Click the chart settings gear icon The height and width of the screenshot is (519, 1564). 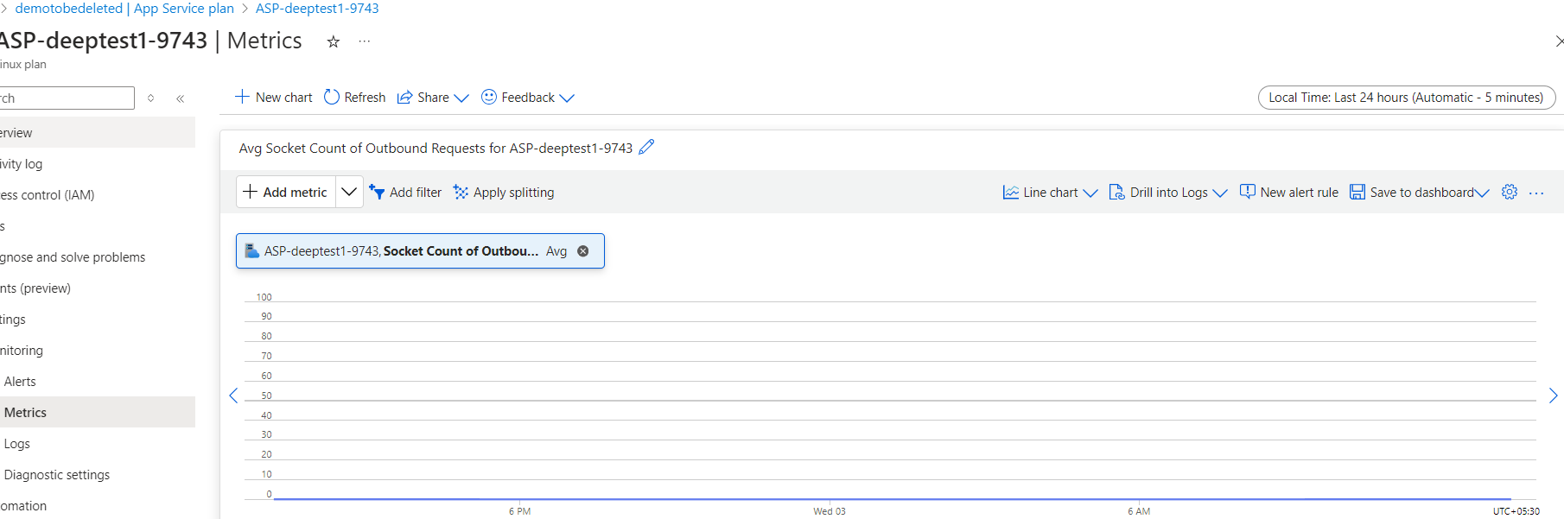point(1510,192)
